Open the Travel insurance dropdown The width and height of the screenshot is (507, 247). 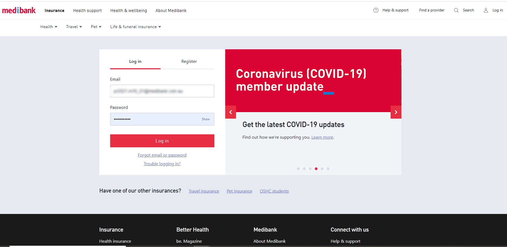[x=74, y=27]
